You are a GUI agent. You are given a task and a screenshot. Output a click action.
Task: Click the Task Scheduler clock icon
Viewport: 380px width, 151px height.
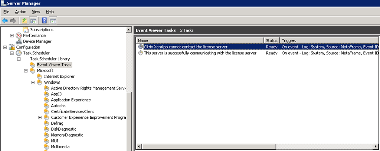click(19, 53)
